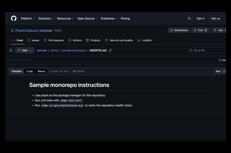
Task: Go to sample-monorepo folder in breadcrumb
Action: tap(74, 50)
